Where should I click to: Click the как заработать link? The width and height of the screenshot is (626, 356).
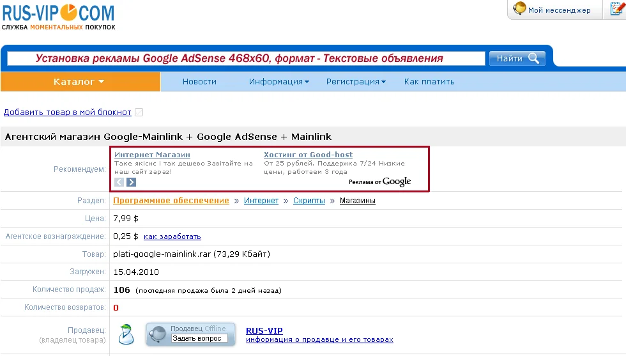pos(172,236)
